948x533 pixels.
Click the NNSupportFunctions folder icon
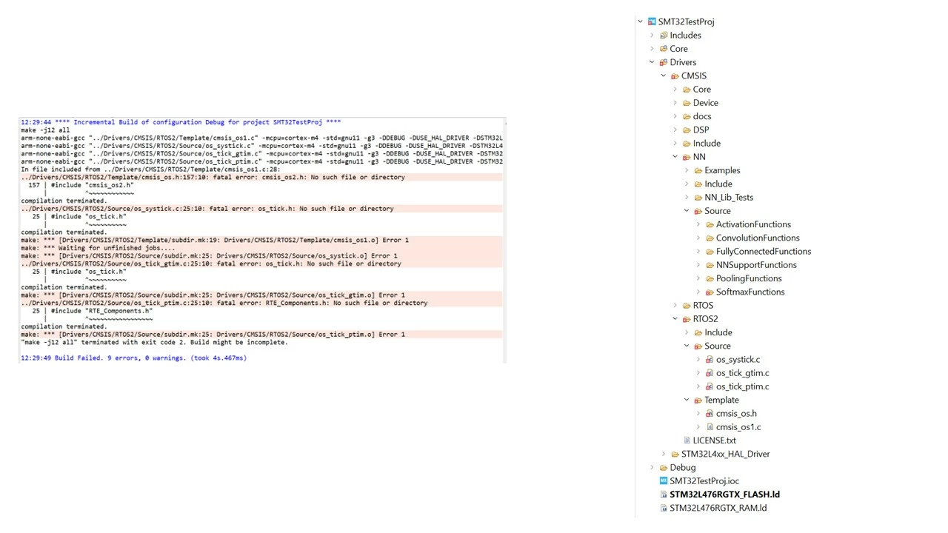[710, 265]
